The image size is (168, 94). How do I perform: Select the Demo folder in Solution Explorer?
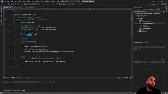click(143, 20)
